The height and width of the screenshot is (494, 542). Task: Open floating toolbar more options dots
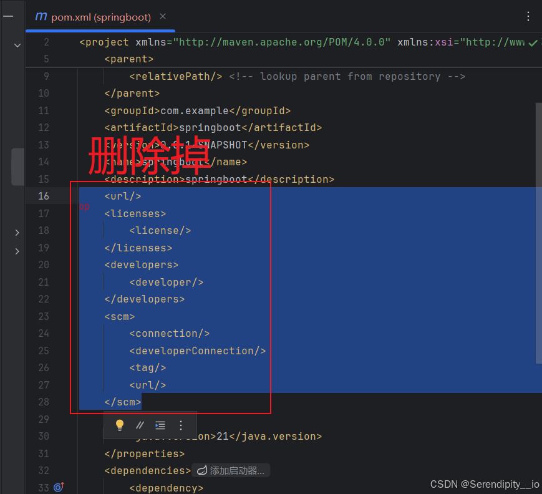pyautogui.click(x=181, y=425)
